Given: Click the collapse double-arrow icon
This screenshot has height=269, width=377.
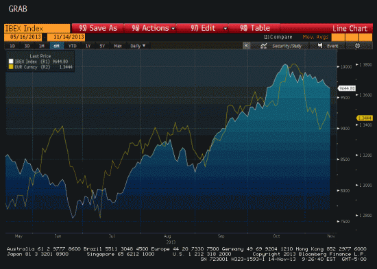Looking at the screenshot, I should pyautogui.click(x=247, y=46).
